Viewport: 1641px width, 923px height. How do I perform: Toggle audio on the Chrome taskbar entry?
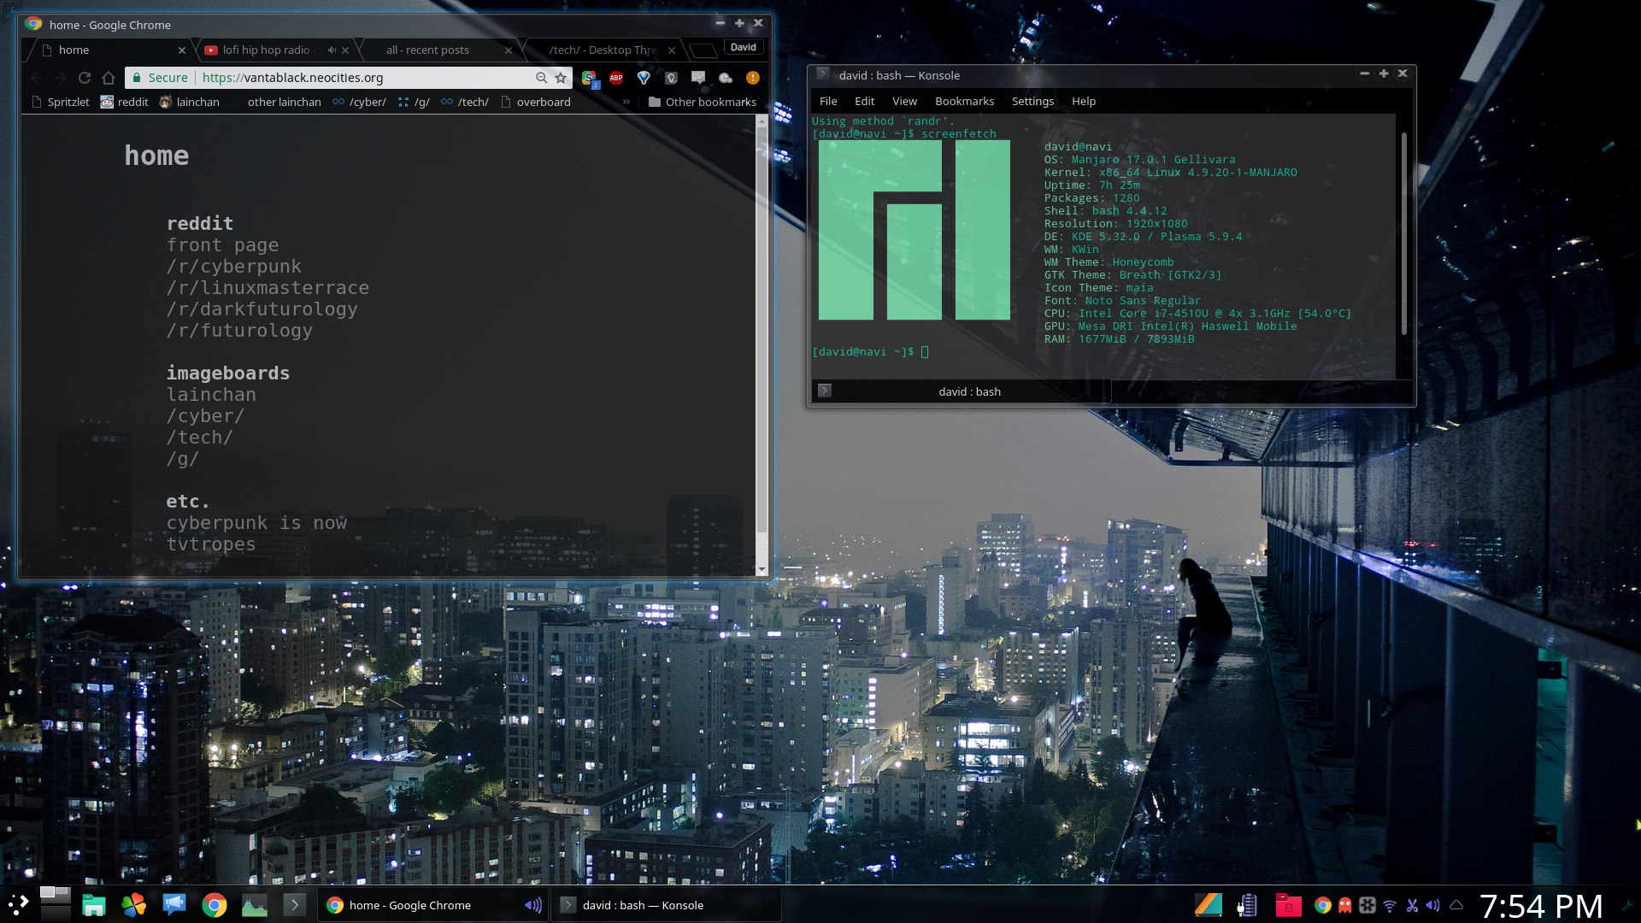pyautogui.click(x=533, y=905)
